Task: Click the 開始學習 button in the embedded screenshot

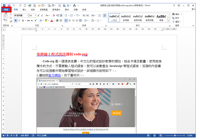Action: [x=116, y=113]
